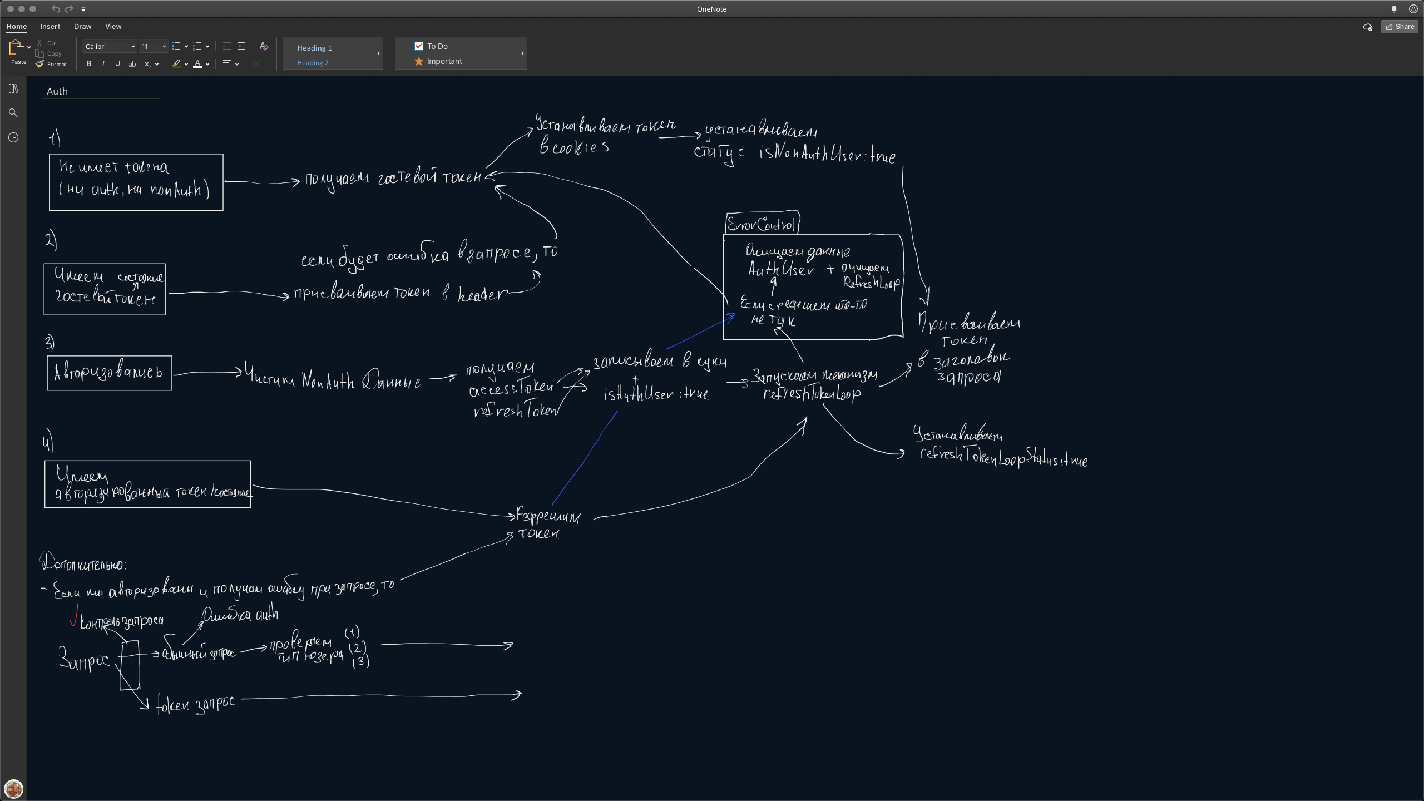Clear all text formatting
1424x801 pixels.
pos(264,46)
